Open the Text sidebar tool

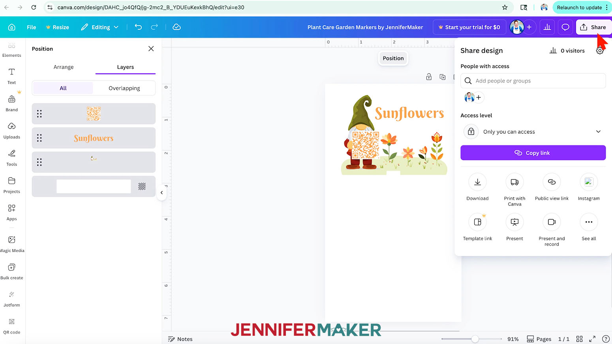pyautogui.click(x=12, y=76)
